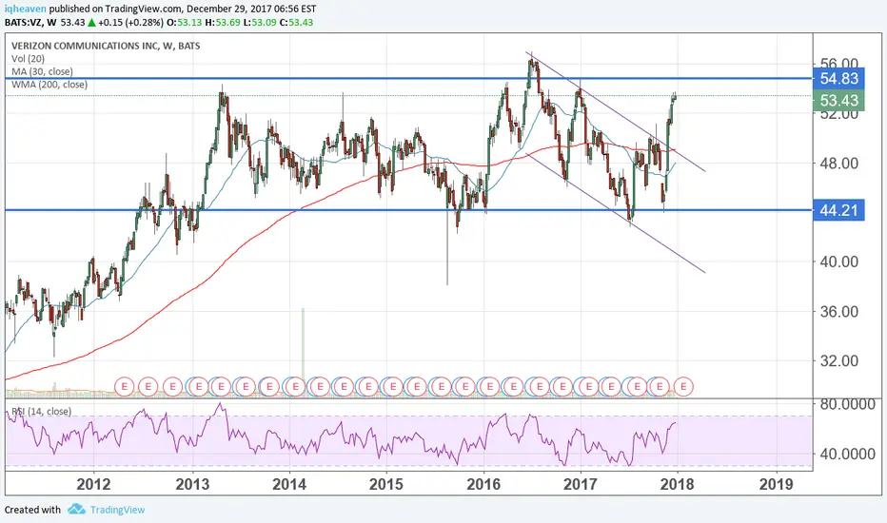Click the 2017 year label
887x523 pixels.
pos(581,484)
